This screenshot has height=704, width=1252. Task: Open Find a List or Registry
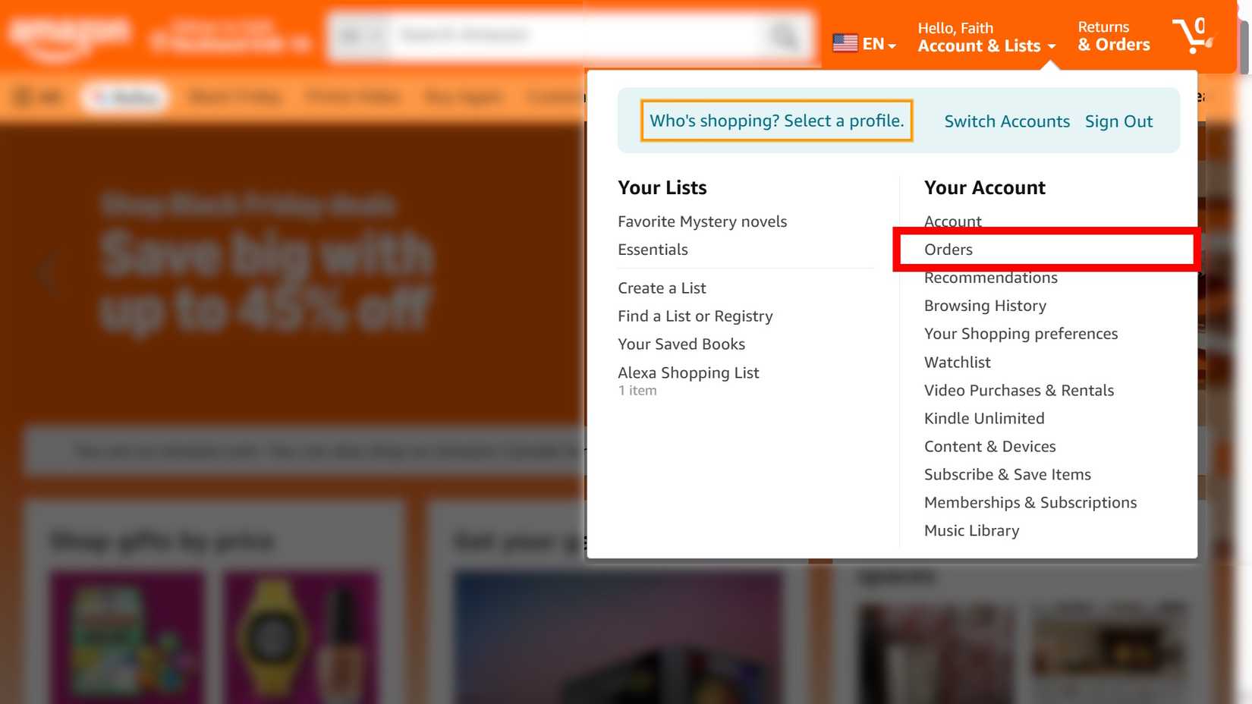[695, 316]
